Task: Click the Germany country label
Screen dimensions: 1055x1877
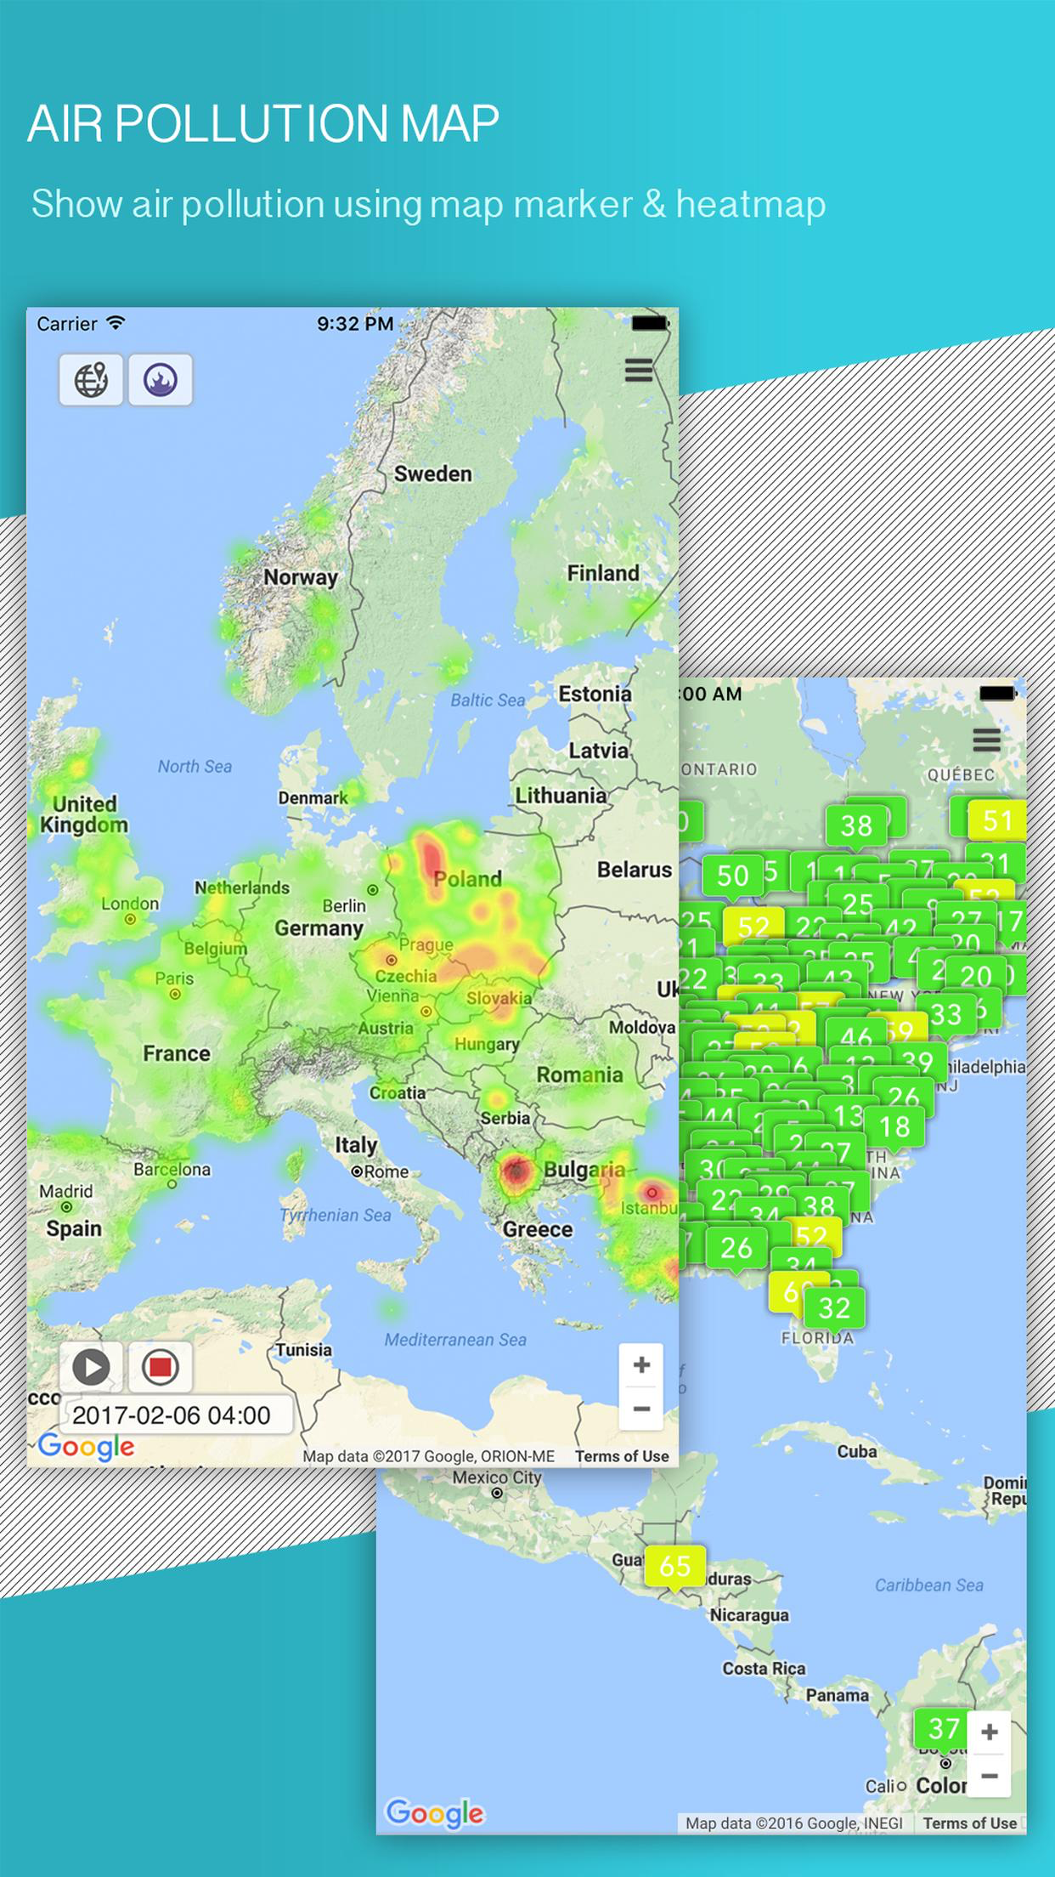Action: (319, 928)
